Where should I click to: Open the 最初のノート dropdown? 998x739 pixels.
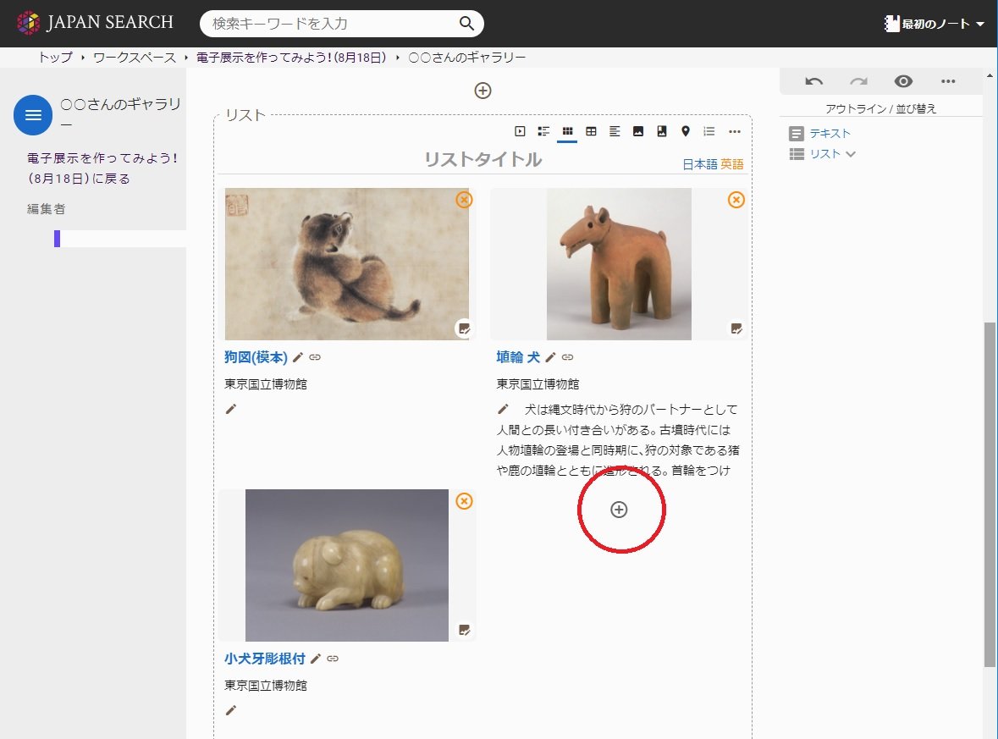(x=935, y=24)
